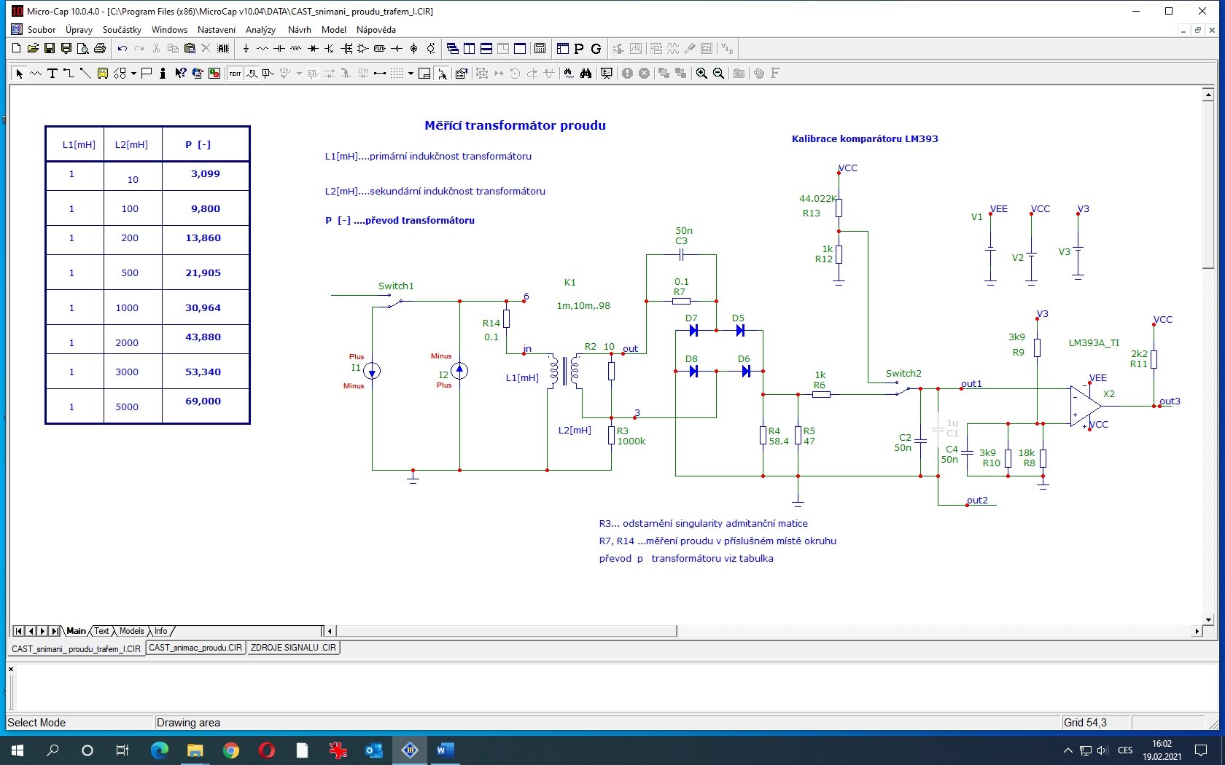Open the Analýzy menu
1225x765 pixels.
click(260, 30)
